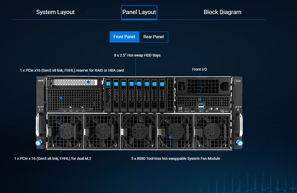Show the Rear Panel view

click(x=153, y=37)
